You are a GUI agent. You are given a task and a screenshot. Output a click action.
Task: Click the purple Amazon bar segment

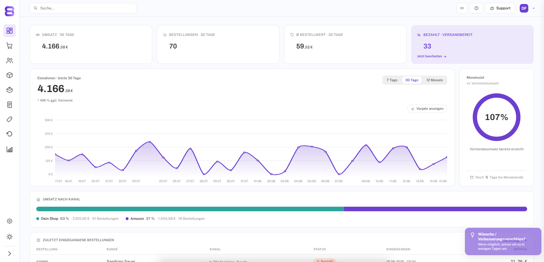coord(435,209)
